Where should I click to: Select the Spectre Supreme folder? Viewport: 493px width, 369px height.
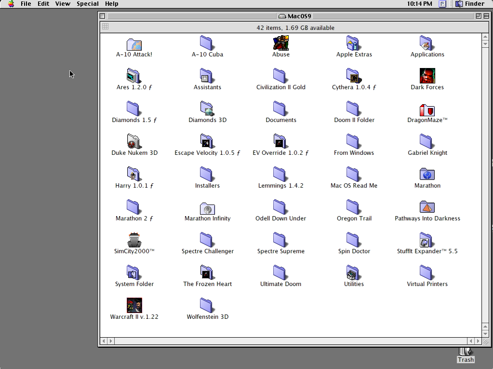point(280,240)
